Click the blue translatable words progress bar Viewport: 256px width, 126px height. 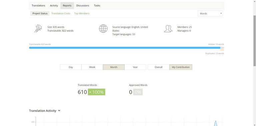pyautogui.click(x=125, y=48)
